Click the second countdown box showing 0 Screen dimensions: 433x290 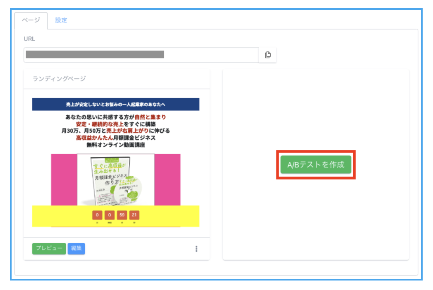[110, 215]
